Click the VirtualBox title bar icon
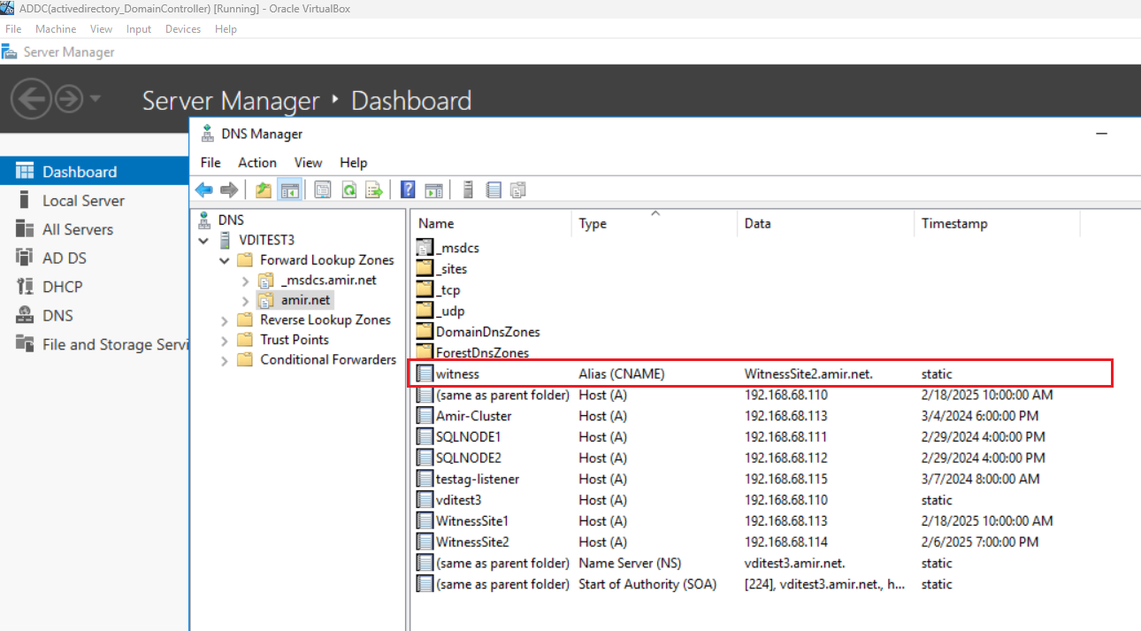 point(7,8)
